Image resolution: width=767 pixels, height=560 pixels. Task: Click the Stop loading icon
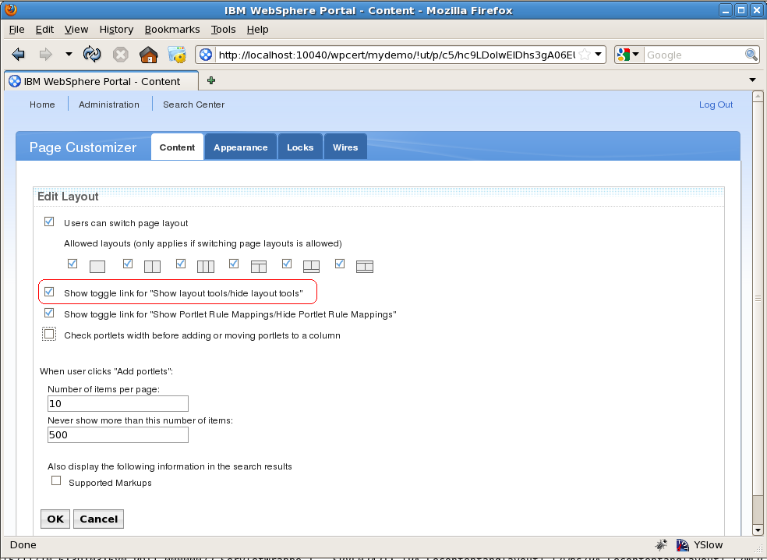(120, 55)
